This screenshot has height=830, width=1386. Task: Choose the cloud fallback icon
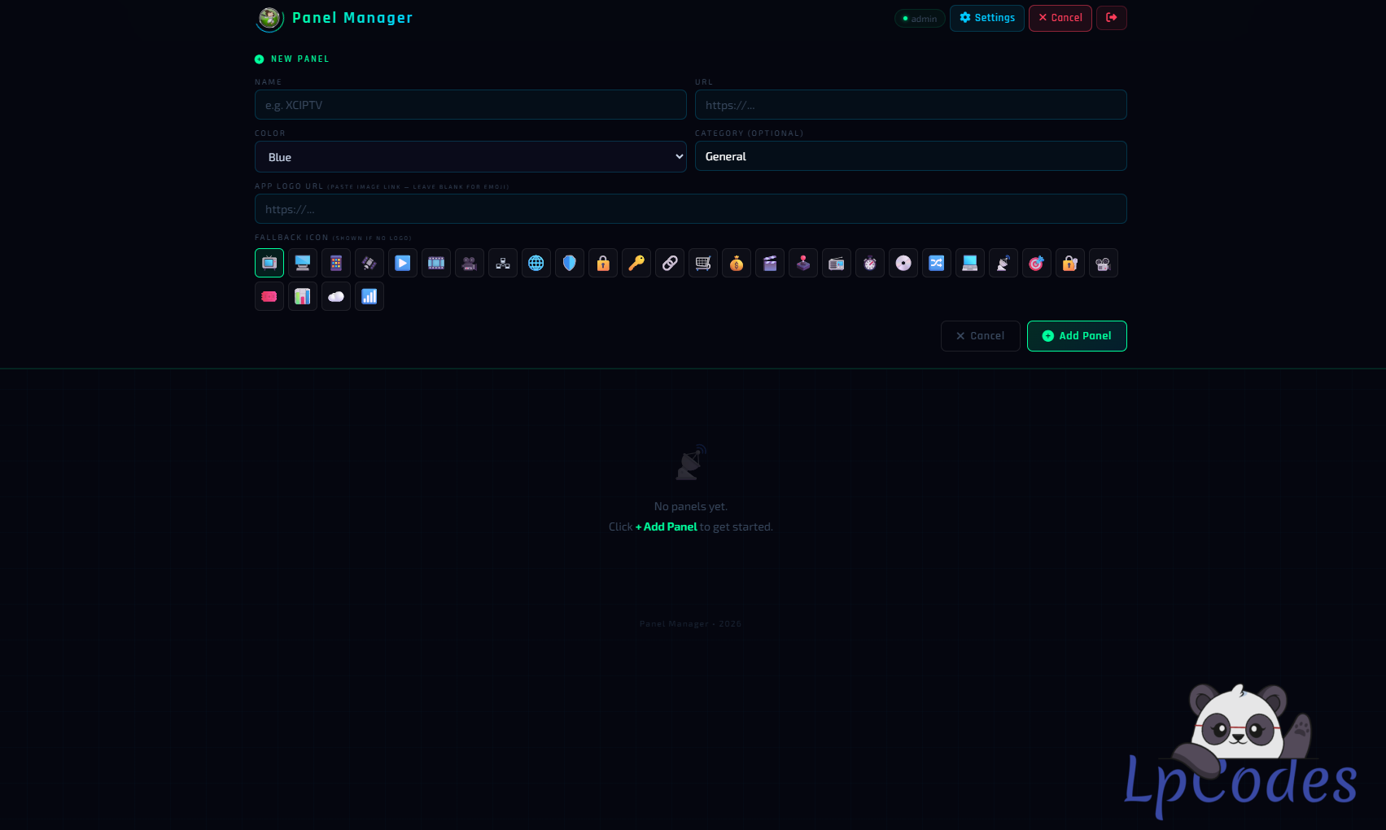coord(336,296)
